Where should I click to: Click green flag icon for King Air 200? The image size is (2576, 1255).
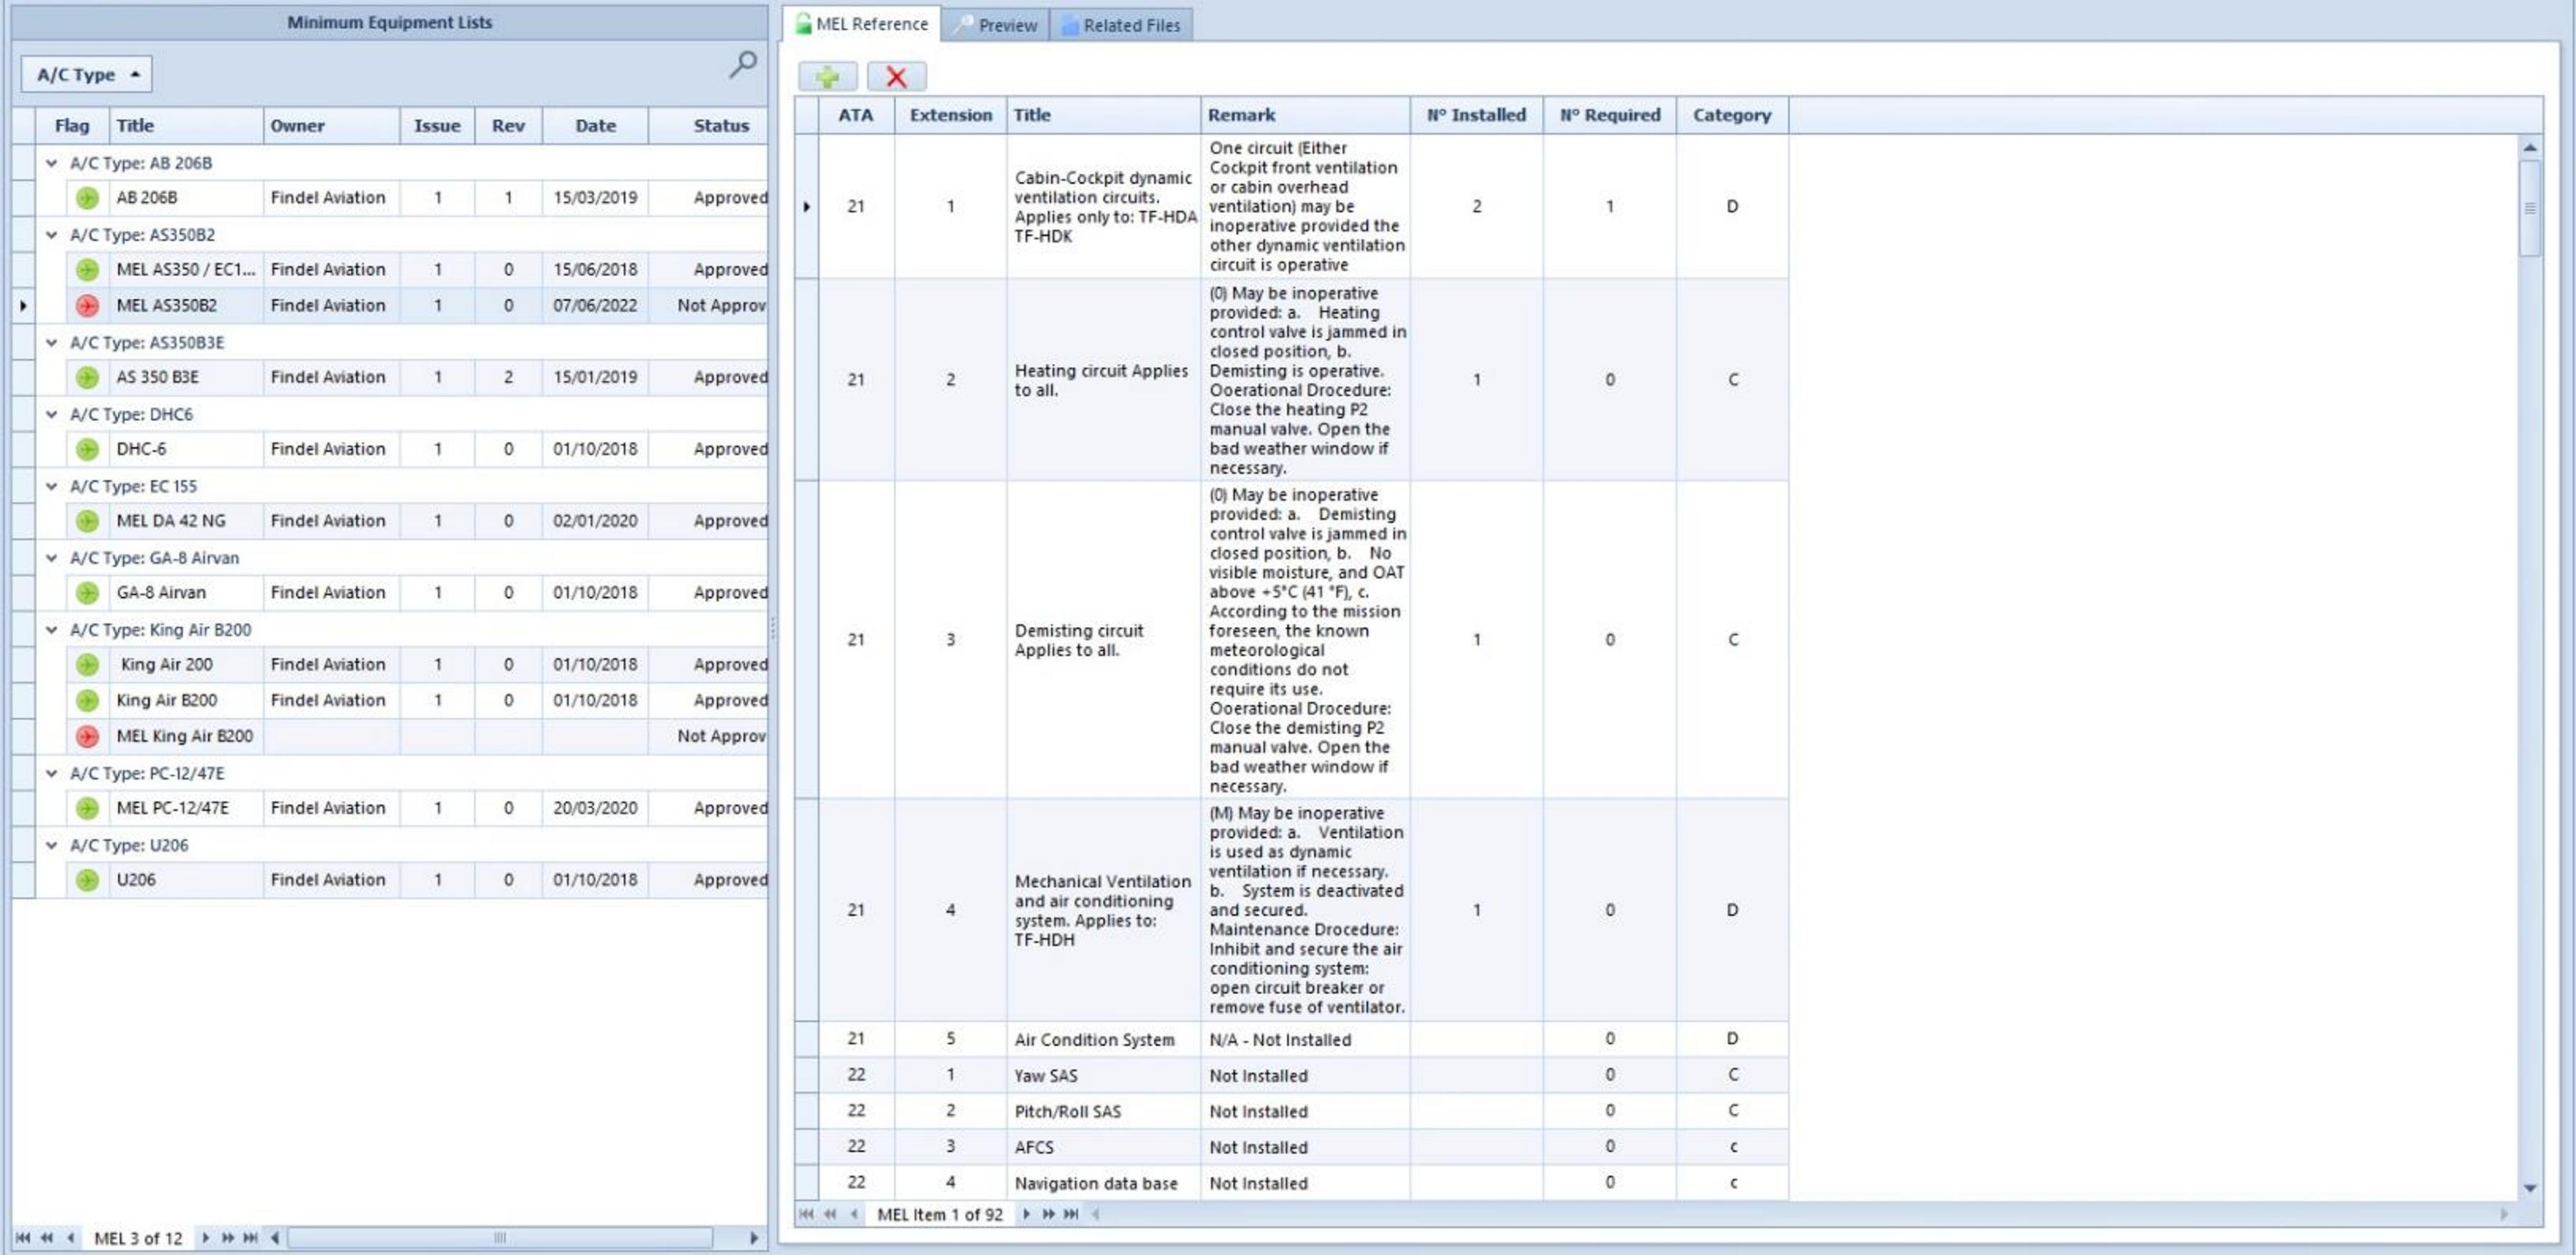click(87, 665)
